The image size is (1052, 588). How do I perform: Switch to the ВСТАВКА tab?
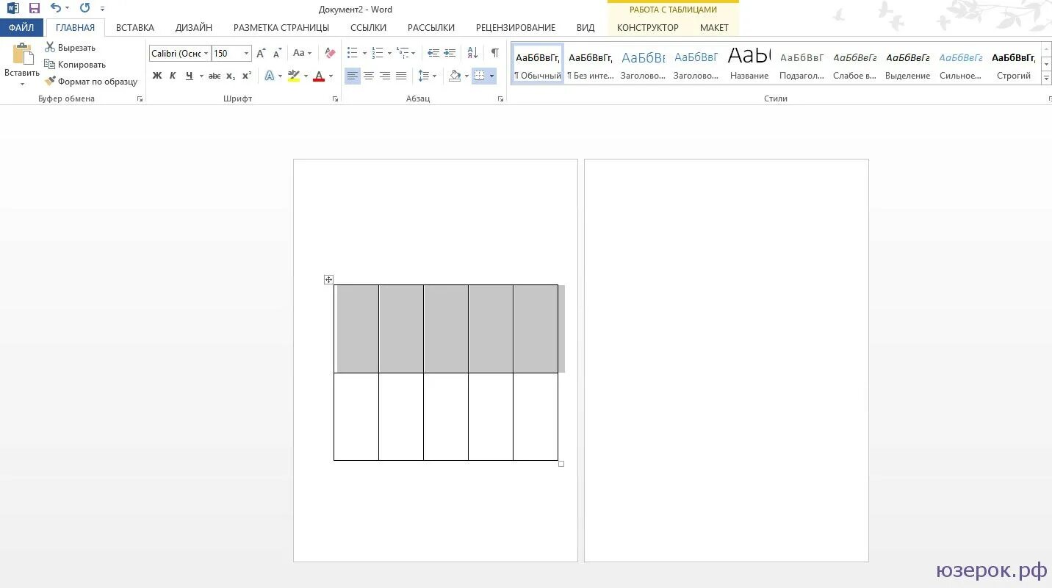135,28
